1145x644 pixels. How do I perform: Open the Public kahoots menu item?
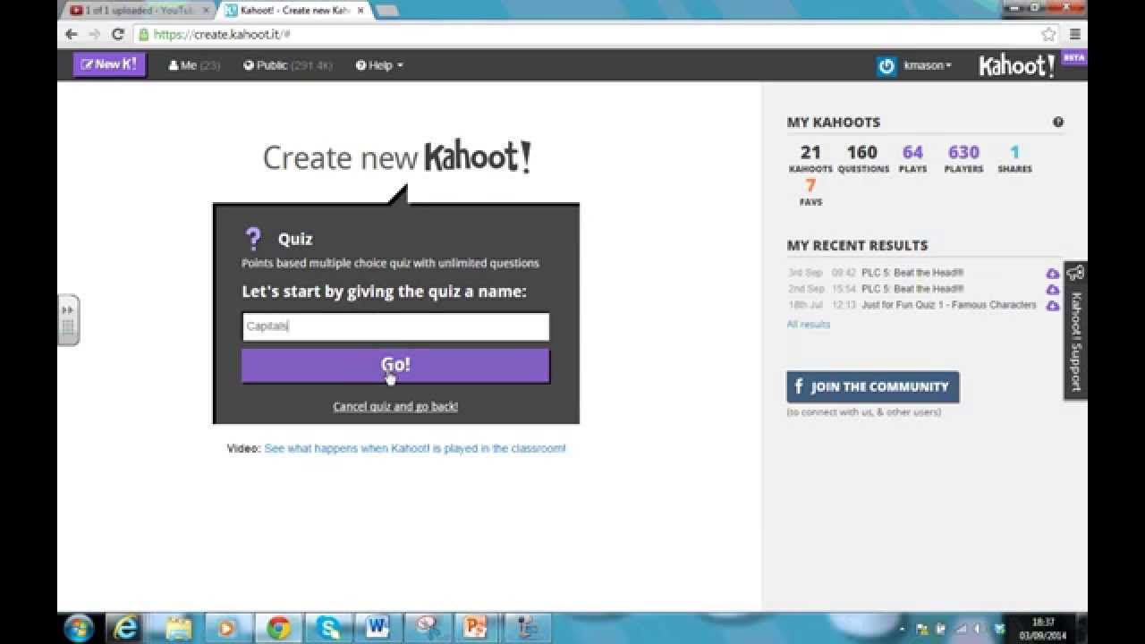coord(287,65)
